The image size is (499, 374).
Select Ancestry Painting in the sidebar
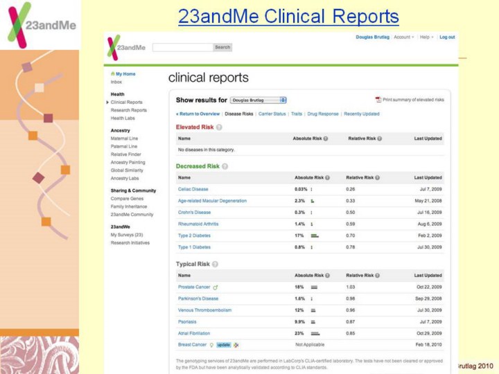point(128,162)
